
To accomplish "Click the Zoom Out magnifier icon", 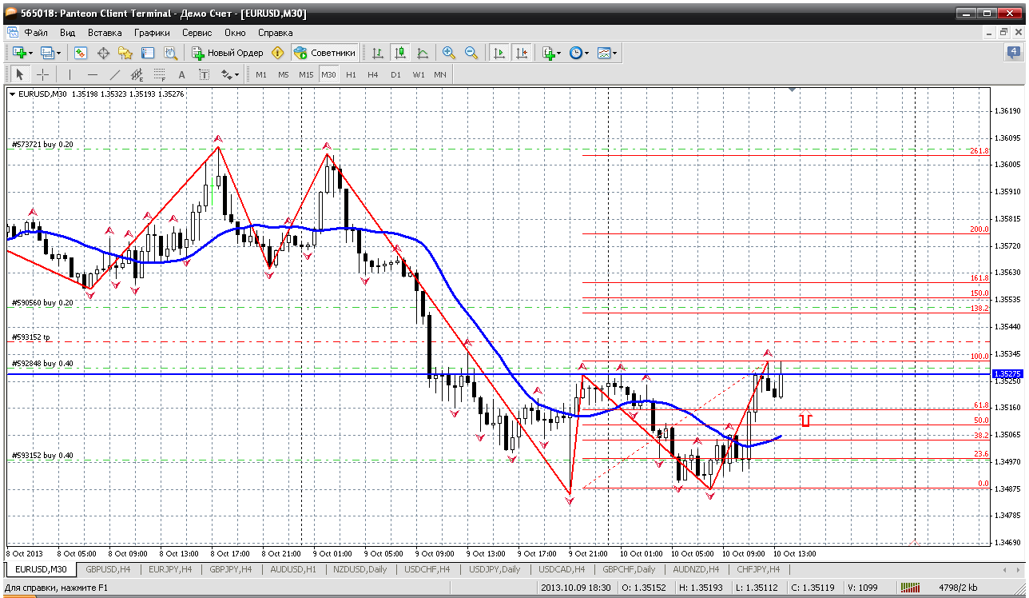I will (471, 53).
